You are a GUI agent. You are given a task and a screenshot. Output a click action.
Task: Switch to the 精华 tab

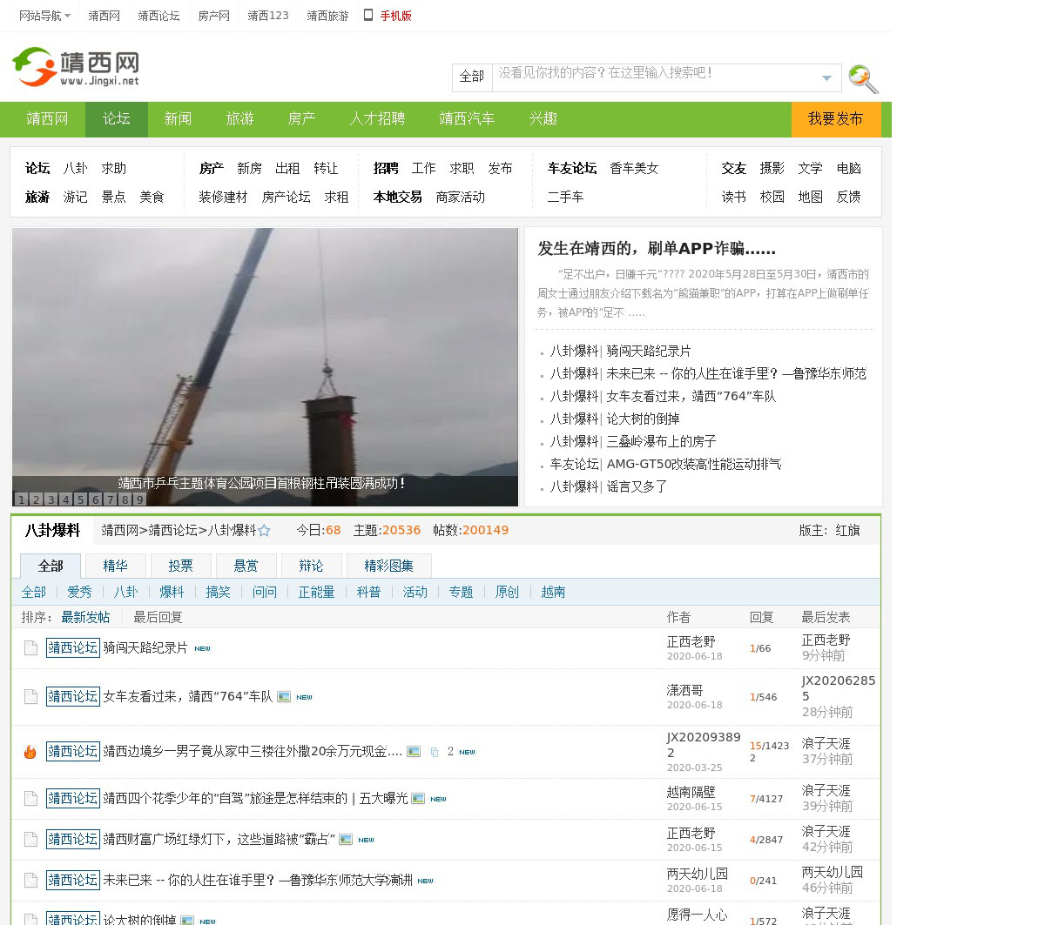(x=115, y=566)
